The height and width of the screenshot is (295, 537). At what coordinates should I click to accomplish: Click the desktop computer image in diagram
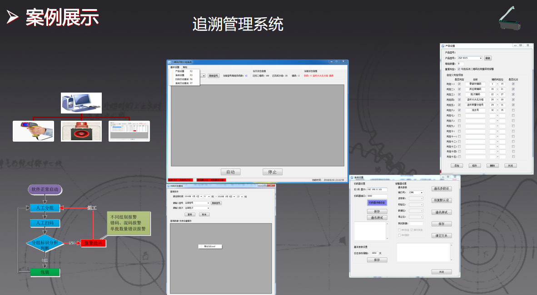[81, 103]
